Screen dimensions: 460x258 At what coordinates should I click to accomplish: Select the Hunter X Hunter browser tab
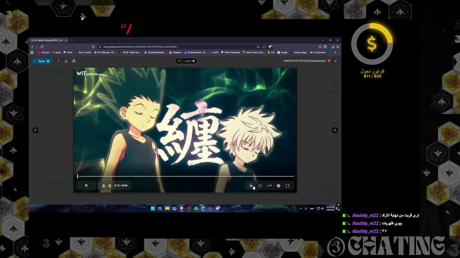point(49,40)
